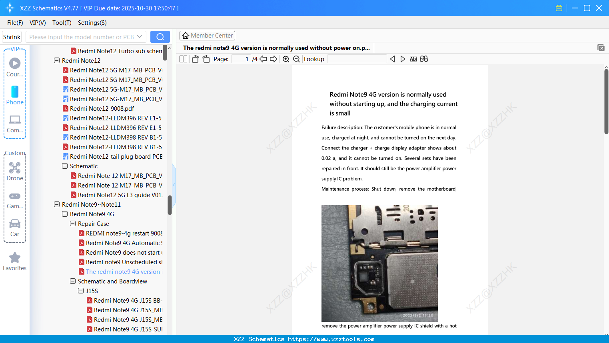The height and width of the screenshot is (343, 609).
Task: Toggle the two-page layout view
Action: point(183,59)
